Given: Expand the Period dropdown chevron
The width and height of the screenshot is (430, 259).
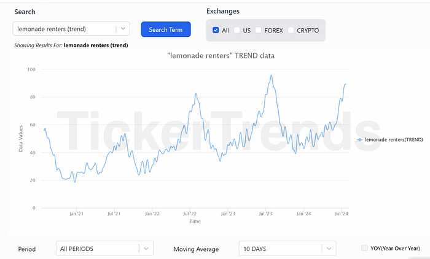Looking at the screenshot, I should [x=146, y=249].
